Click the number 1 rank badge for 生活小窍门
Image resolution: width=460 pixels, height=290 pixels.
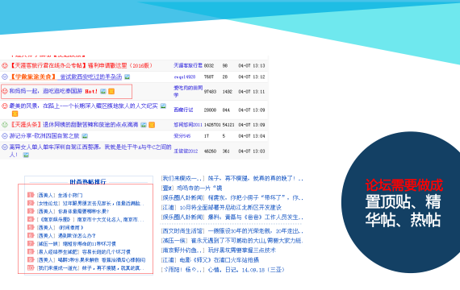tap(31, 195)
